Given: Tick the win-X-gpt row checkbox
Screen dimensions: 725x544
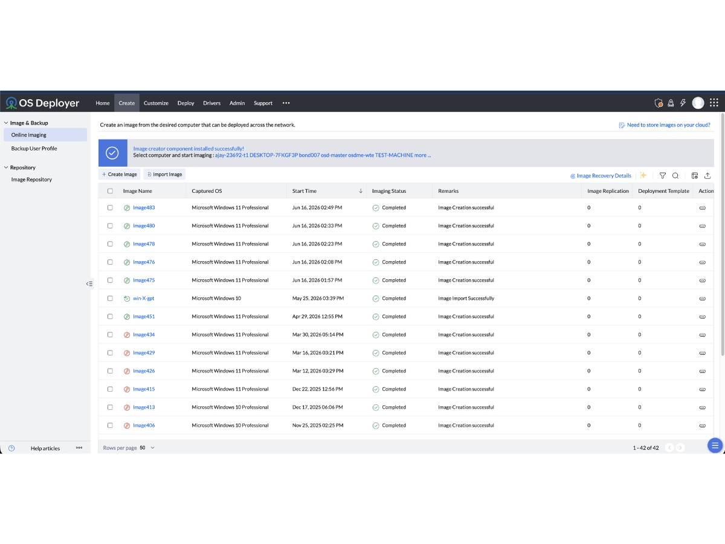Looking at the screenshot, I should pos(110,298).
